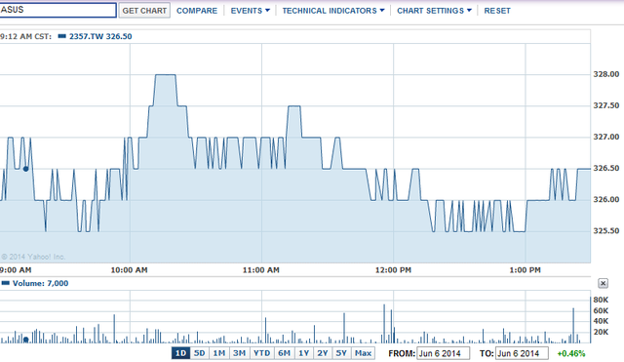The image size is (624, 362).
Task: Select the 5D range tab
Action: tap(199, 353)
